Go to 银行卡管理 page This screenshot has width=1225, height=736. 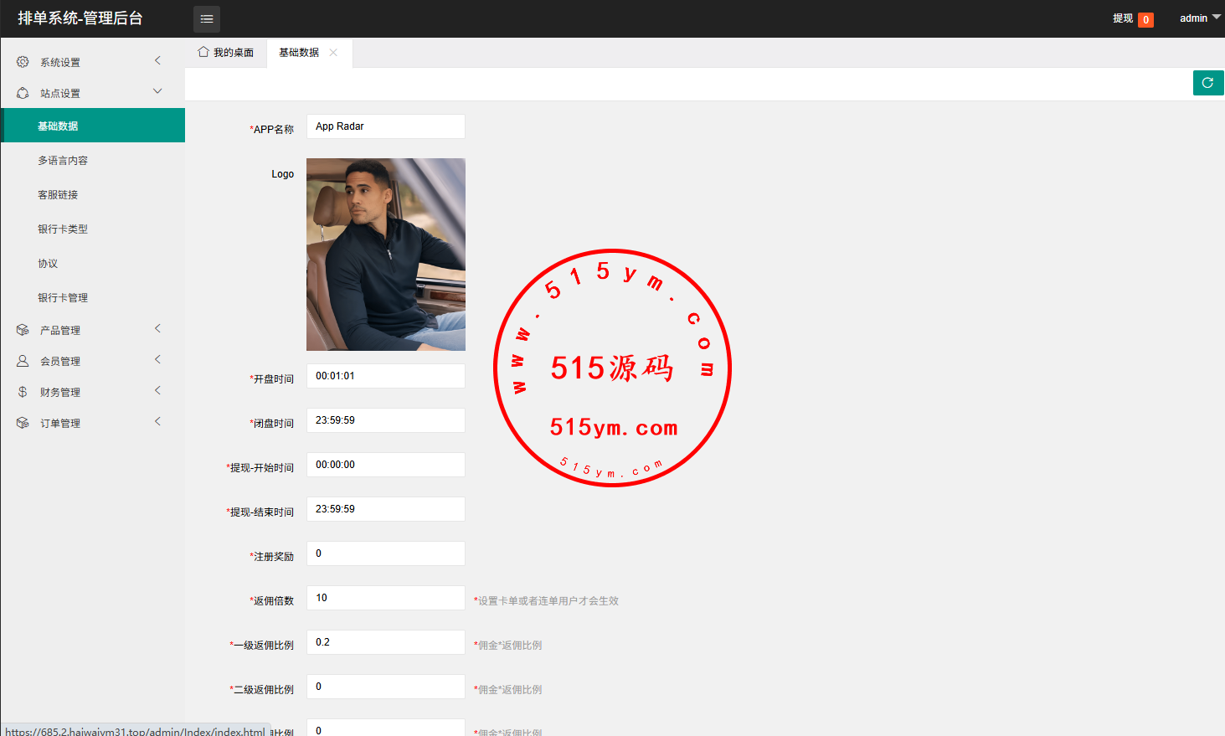(63, 297)
